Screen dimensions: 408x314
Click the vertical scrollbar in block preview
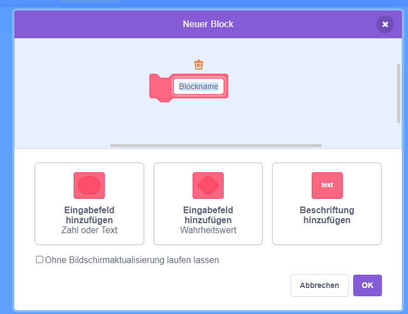click(x=399, y=93)
